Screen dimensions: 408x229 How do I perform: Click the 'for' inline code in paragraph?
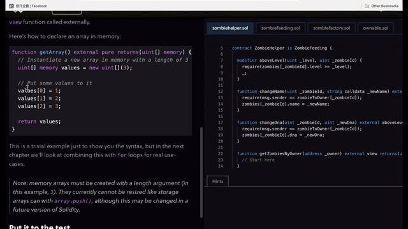pyautogui.click(x=122, y=155)
